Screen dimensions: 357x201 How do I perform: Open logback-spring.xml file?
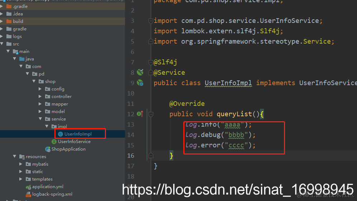[x=52, y=194]
